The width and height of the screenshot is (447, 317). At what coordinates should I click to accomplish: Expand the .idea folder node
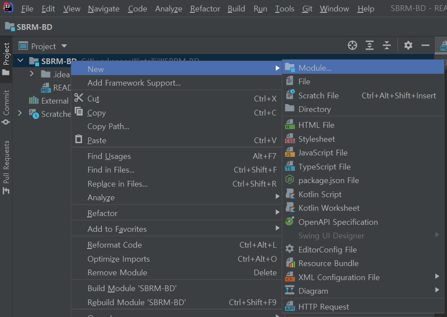point(32,74)
